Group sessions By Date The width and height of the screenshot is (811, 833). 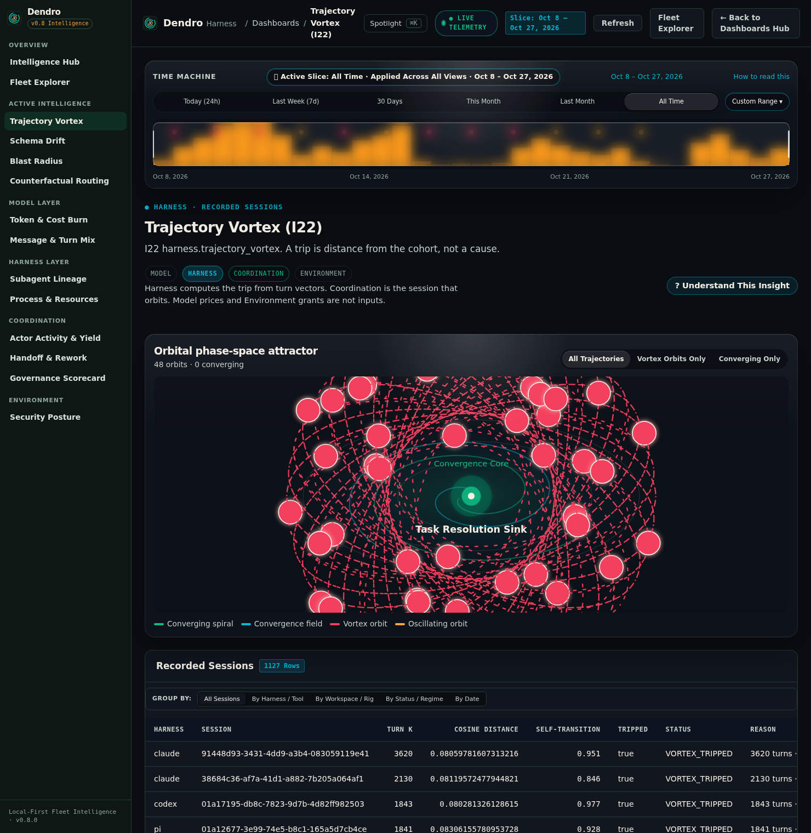point(467,699)
